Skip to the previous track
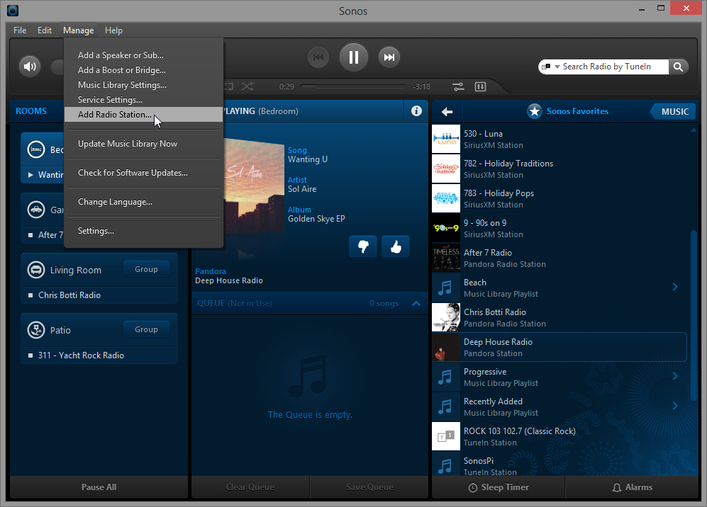The height and width of the screenshot is (507, 707). click(318, 57)
